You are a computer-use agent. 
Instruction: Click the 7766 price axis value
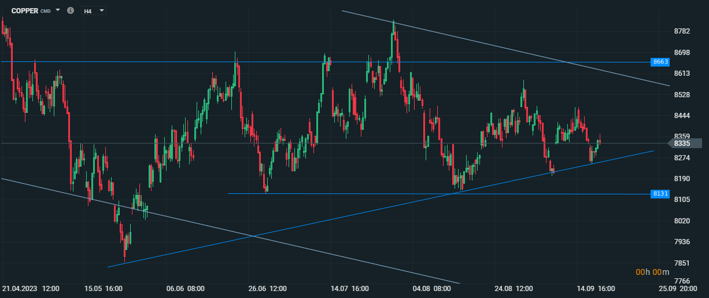click(682, 281)
